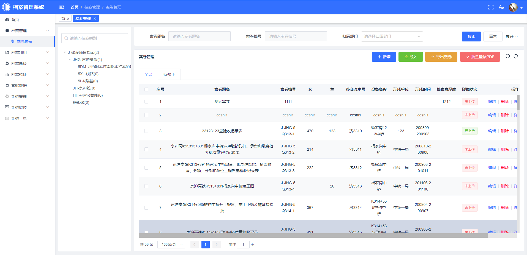Expand the 系统管理 sidebar menu
527x255 pixels.
click(x=48, y=96)
